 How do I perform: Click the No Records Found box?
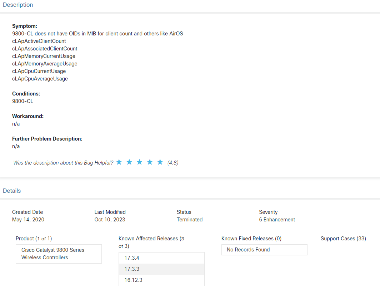(x=264, y=250)
